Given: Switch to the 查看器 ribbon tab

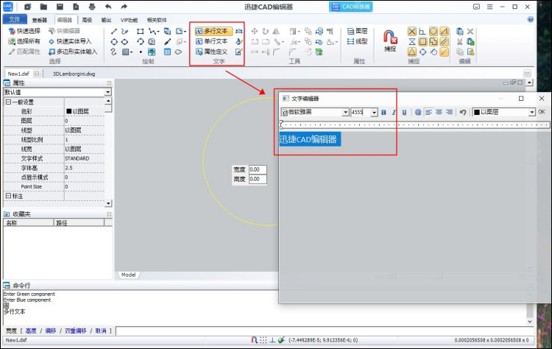Looking at the screenshot, I should pyautogui.click(x=40, y=20).
